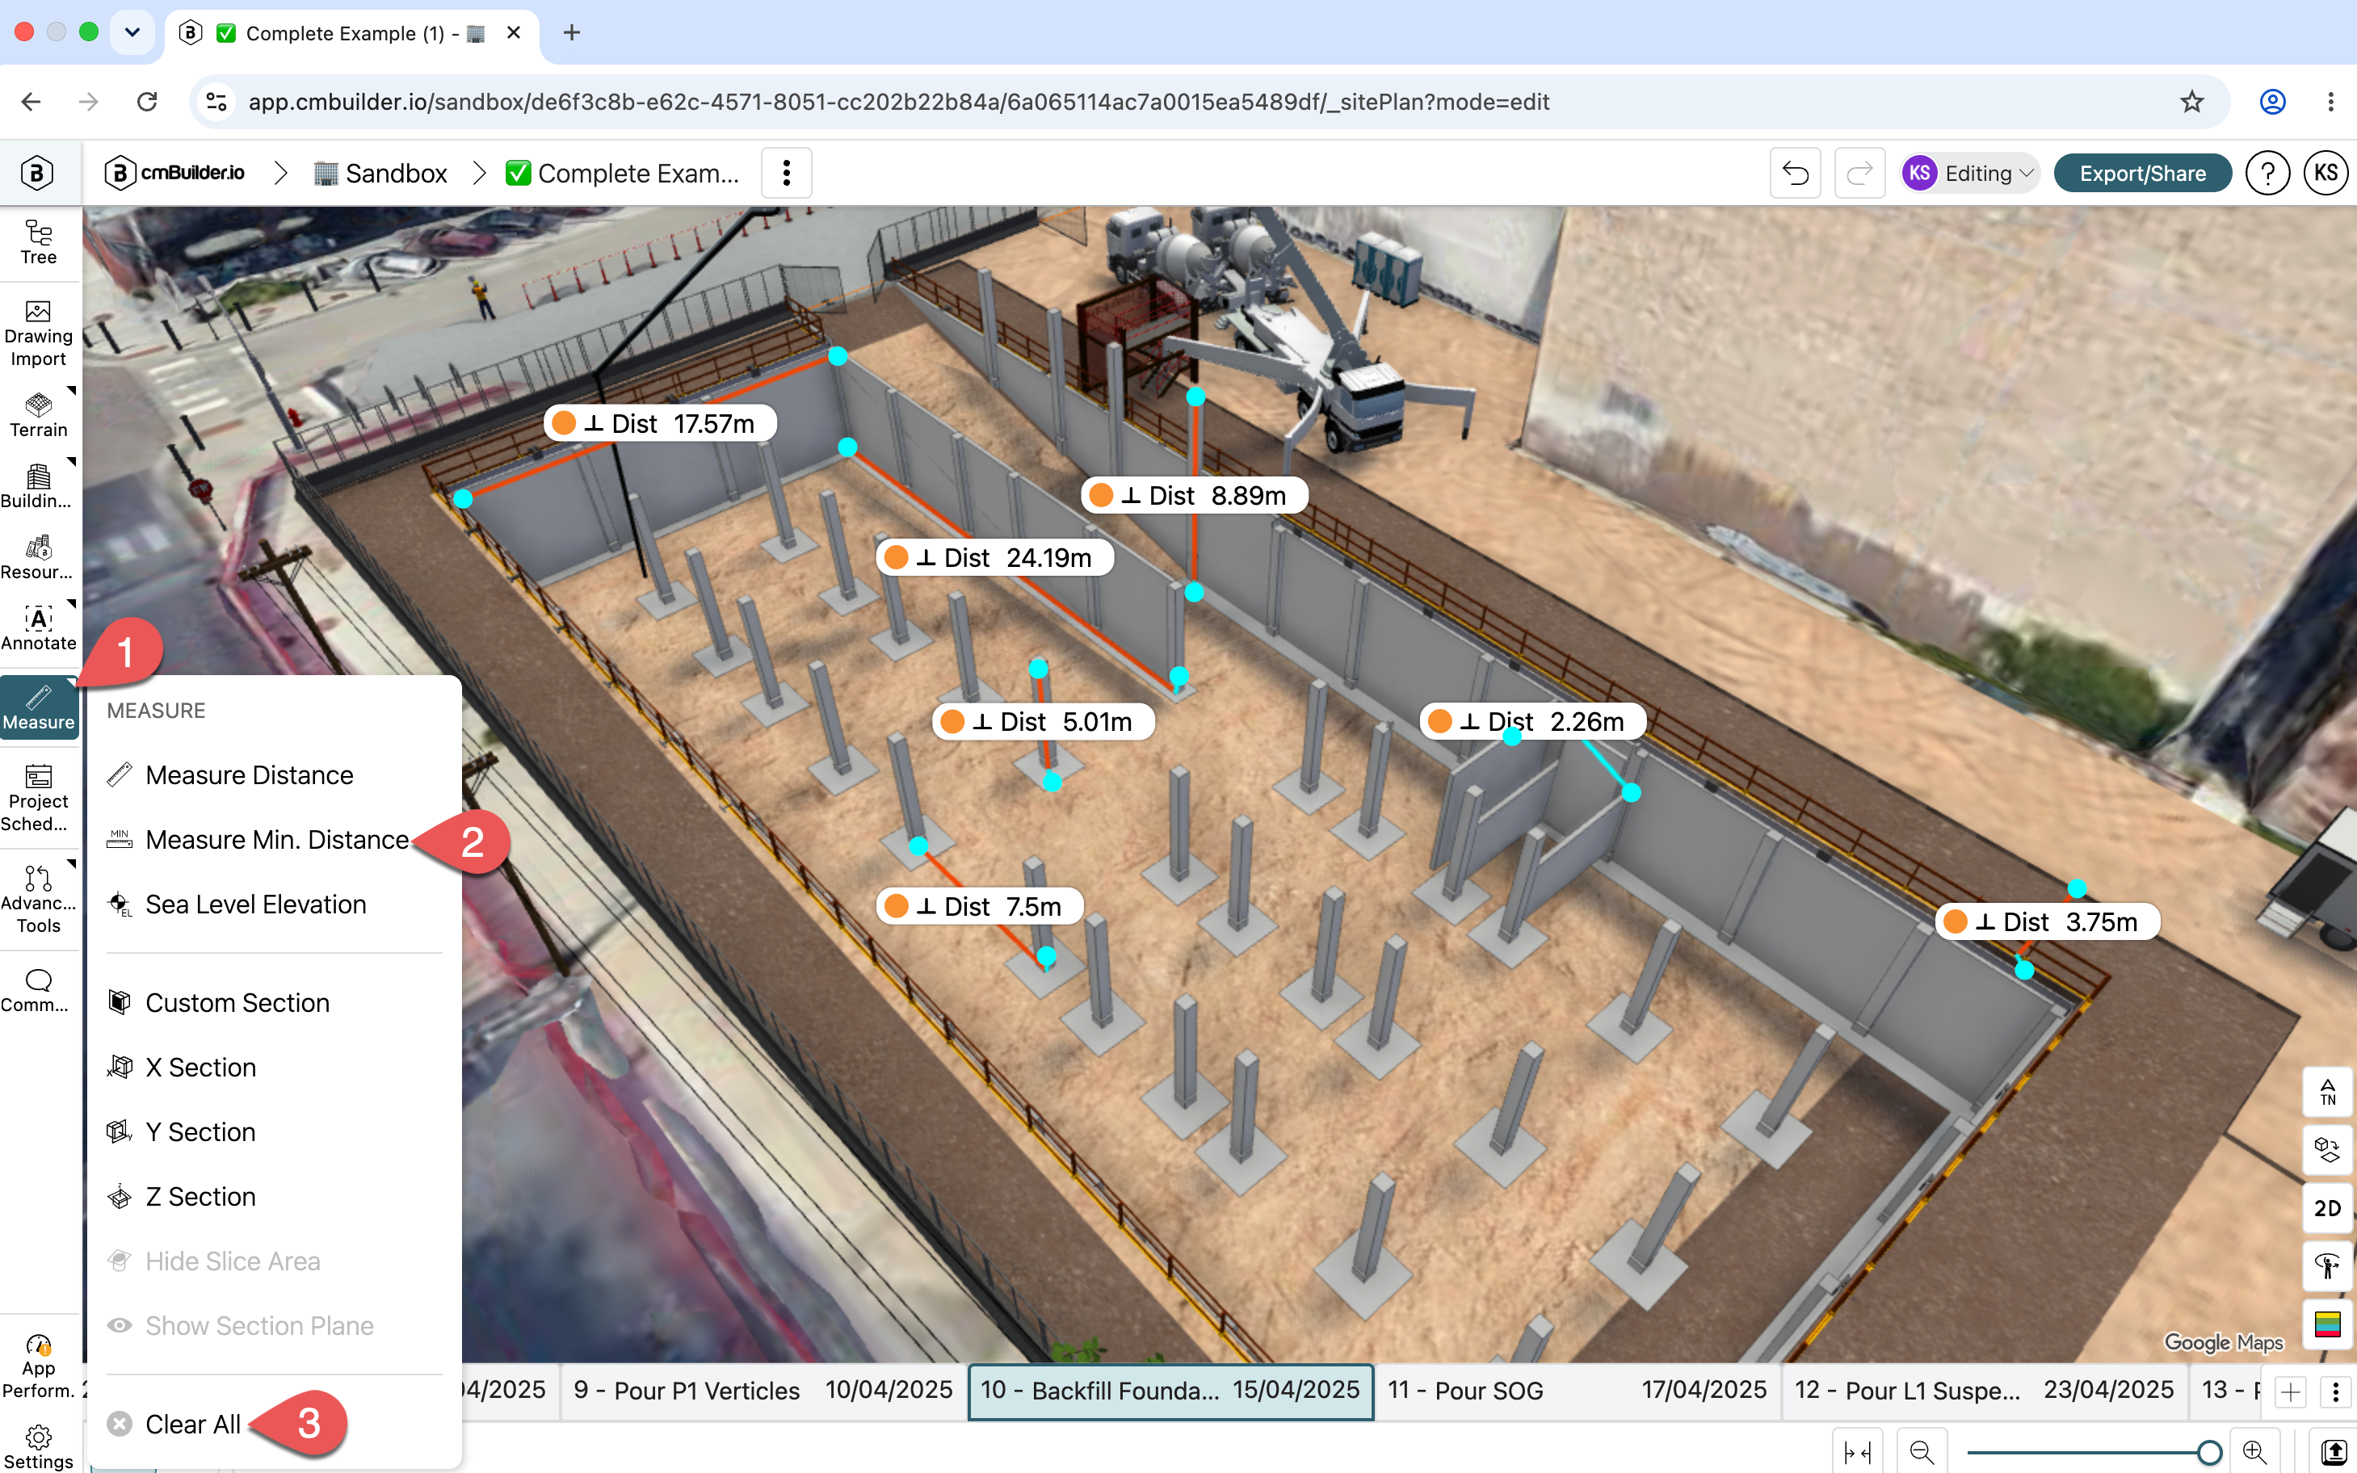Zoom out the timeline
This screenshot has height=1473, width=2357.
[1922, 1453]
